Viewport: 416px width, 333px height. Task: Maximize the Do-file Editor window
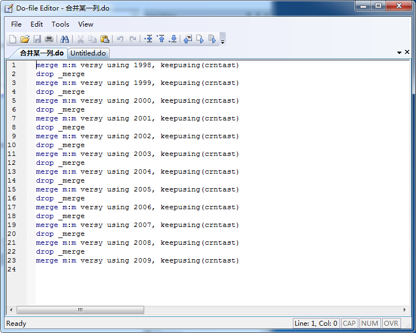click(x=378, y=6)
